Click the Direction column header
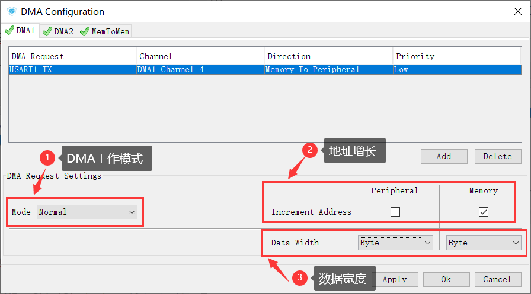Image resolution: width=531 pixels, height=294 pixels. point(328,56)
